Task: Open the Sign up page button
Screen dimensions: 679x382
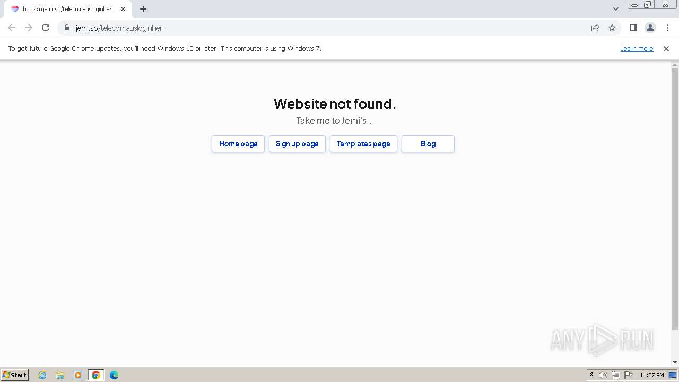Action: [x=297, y=144]
